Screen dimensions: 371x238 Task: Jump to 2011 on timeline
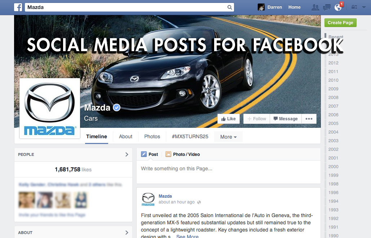click(334, 72)
